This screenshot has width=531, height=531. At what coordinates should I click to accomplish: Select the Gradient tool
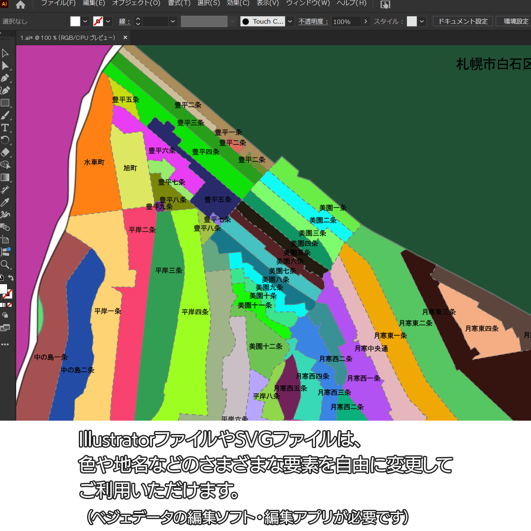pyautogui.click(x=5, y=178)
